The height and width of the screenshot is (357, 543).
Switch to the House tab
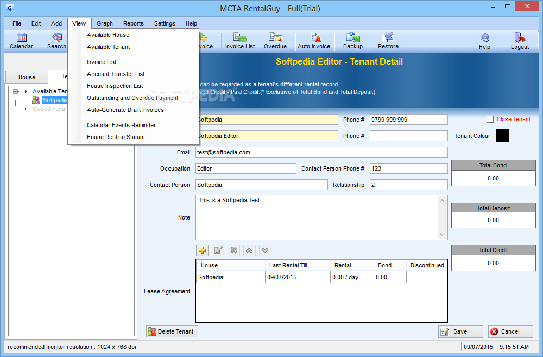27,77
